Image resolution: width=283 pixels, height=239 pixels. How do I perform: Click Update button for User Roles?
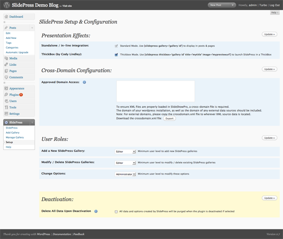[270, 138]
